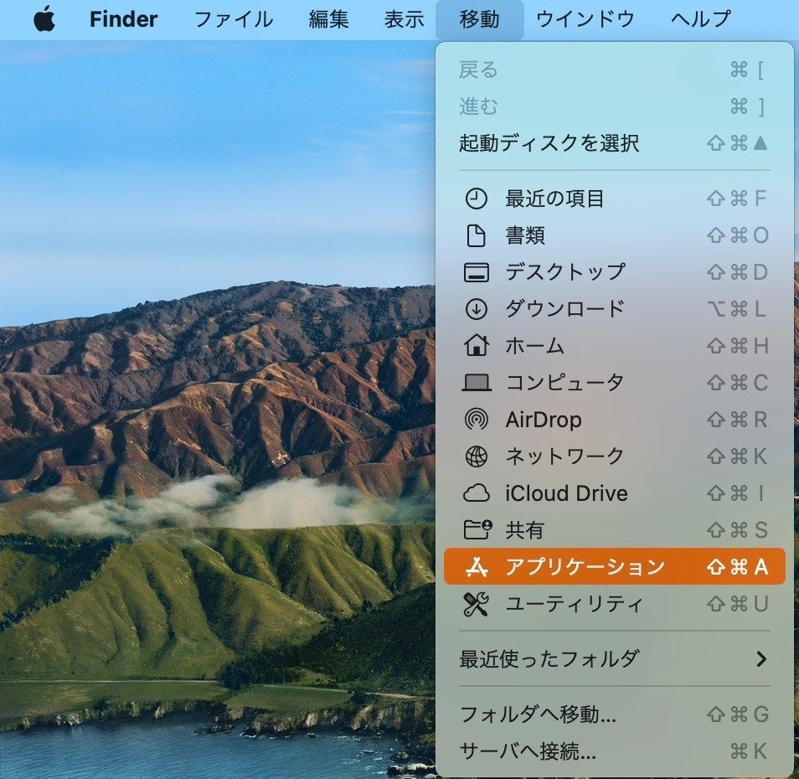
Task: Go to デスクトップ
Action: point(614,272)
